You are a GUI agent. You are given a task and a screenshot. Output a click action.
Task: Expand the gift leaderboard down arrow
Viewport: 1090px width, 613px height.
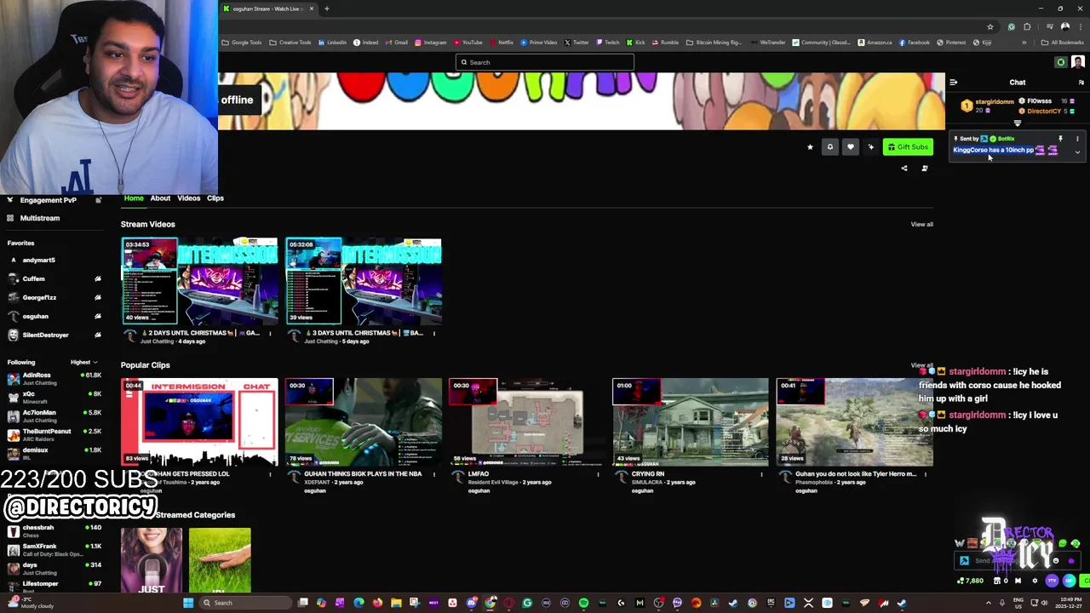point(1017,123)
